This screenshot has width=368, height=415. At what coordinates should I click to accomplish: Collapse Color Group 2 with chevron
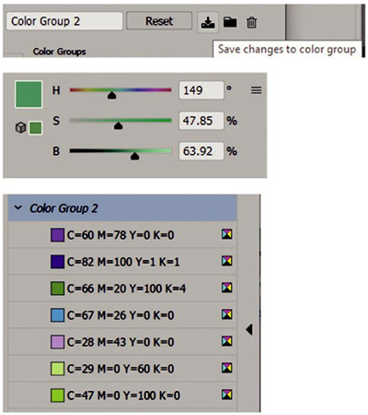[18, 207]
